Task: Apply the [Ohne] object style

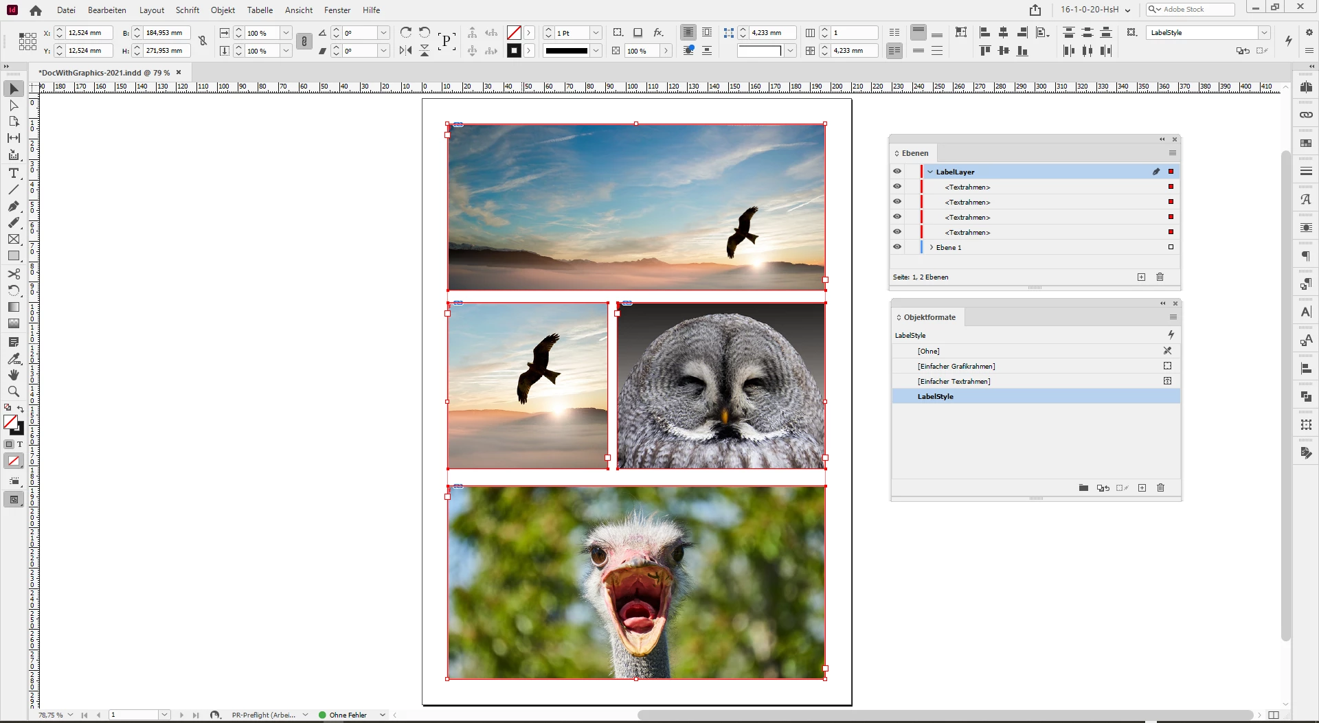Action: [x=928, y=351]
